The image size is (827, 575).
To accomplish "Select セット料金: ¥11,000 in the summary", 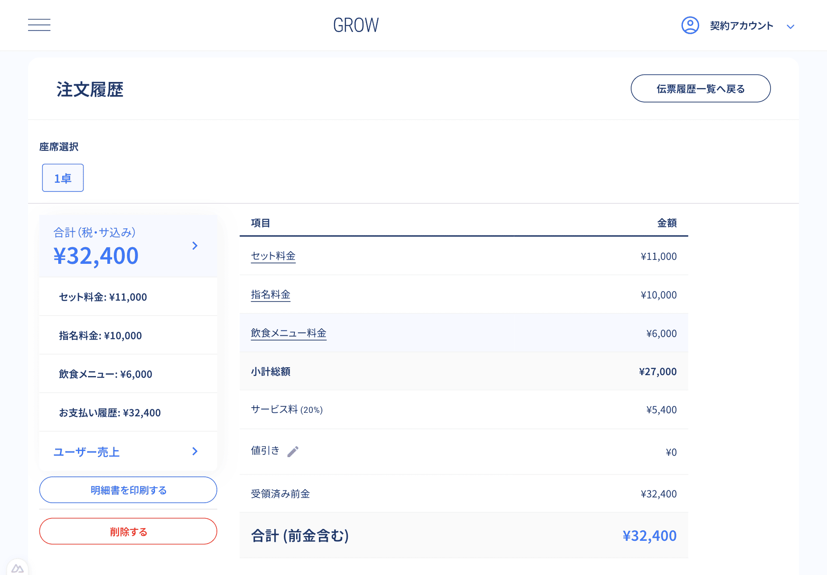I will point(103,297).
